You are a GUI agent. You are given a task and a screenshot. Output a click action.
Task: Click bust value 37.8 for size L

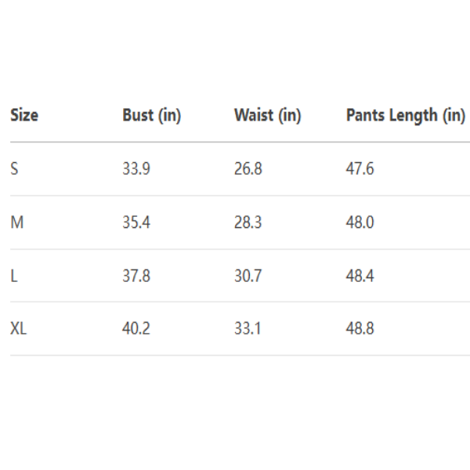[136, 276]
